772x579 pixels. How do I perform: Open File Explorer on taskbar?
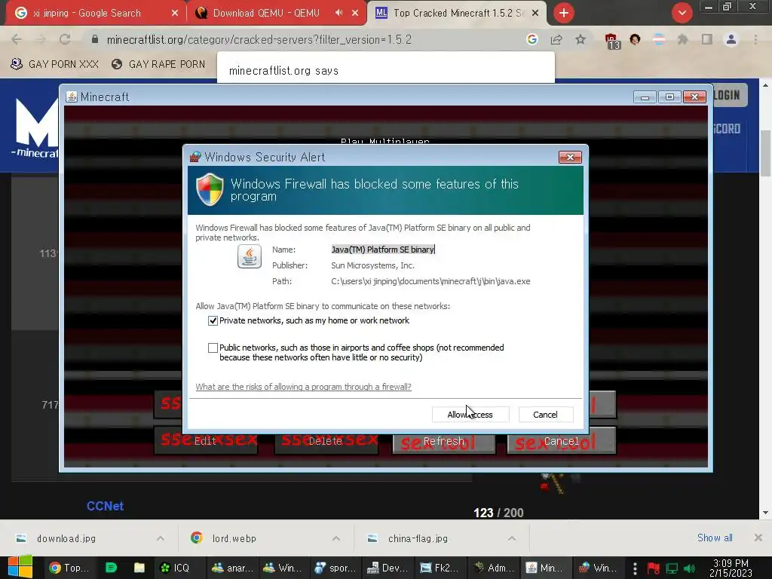pos(139,568)
